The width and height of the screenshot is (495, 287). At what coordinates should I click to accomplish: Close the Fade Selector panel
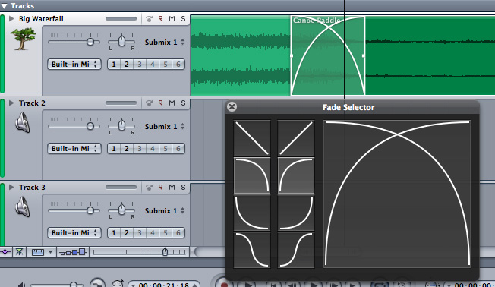(x=232, y=107)
